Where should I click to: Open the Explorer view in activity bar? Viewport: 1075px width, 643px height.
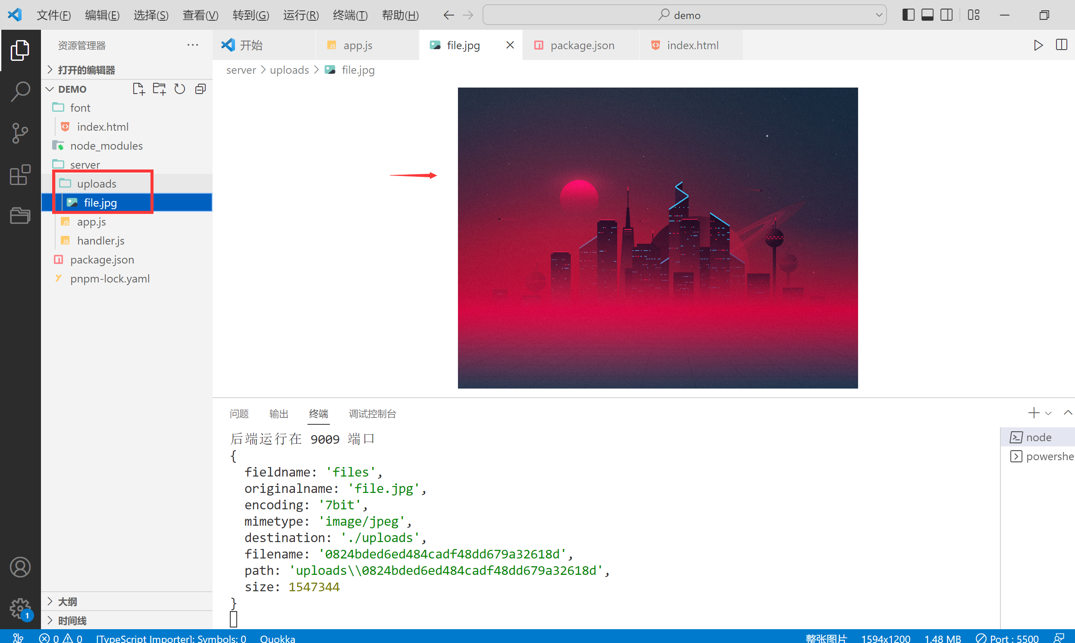tap(20, 50)
